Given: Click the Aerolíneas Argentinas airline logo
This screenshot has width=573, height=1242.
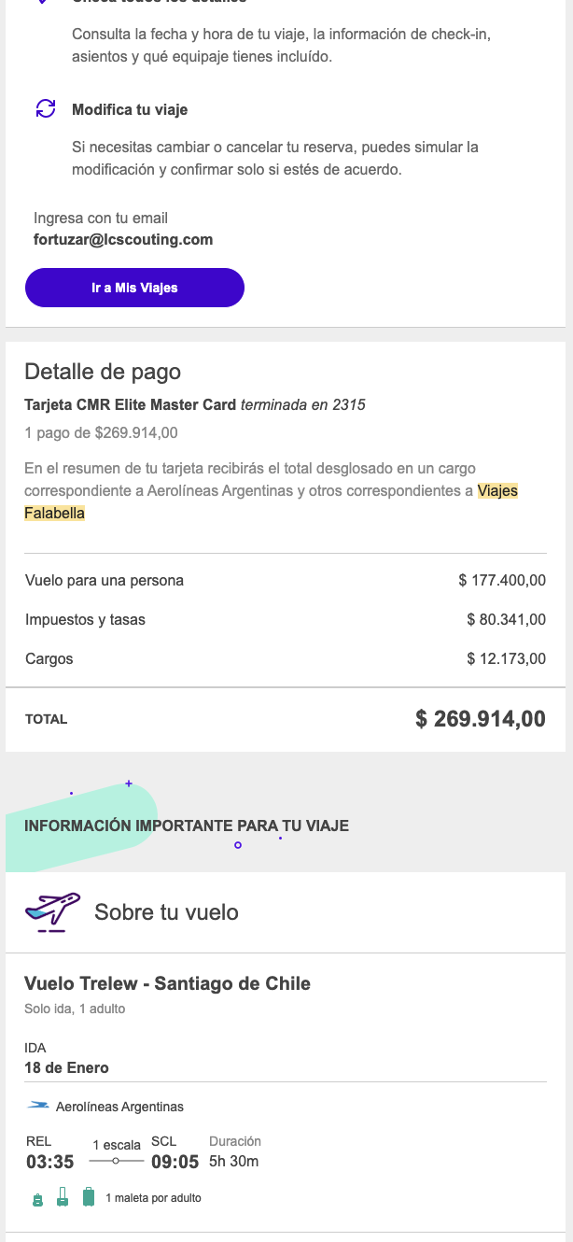Looking at the screenshot, I should click(x=38, y=1107).
